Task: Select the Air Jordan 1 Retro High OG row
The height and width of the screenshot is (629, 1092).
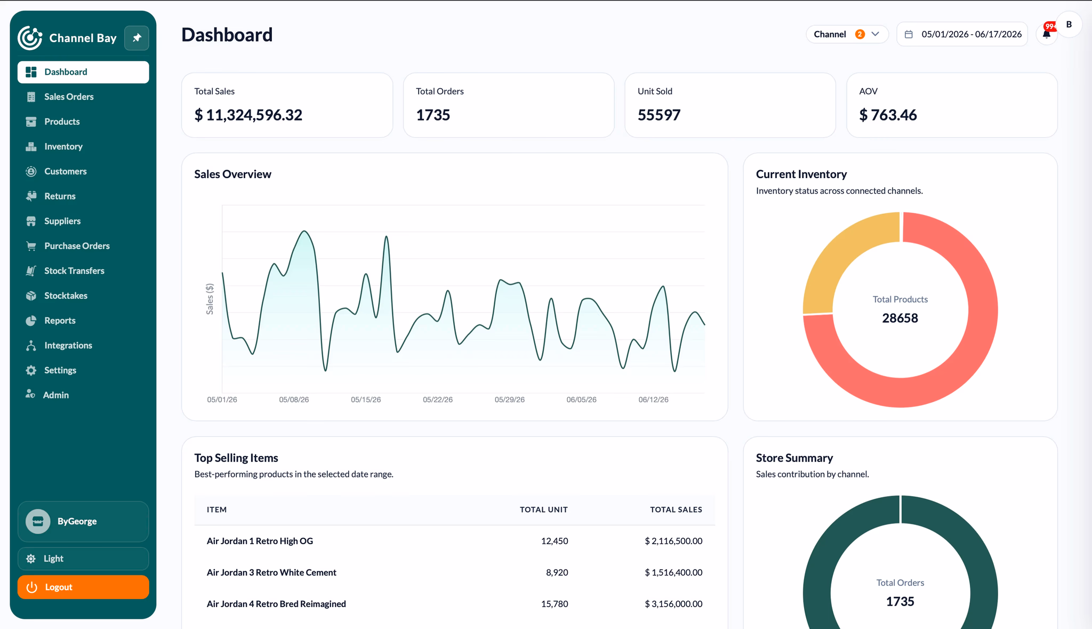Action: (454, 541)
